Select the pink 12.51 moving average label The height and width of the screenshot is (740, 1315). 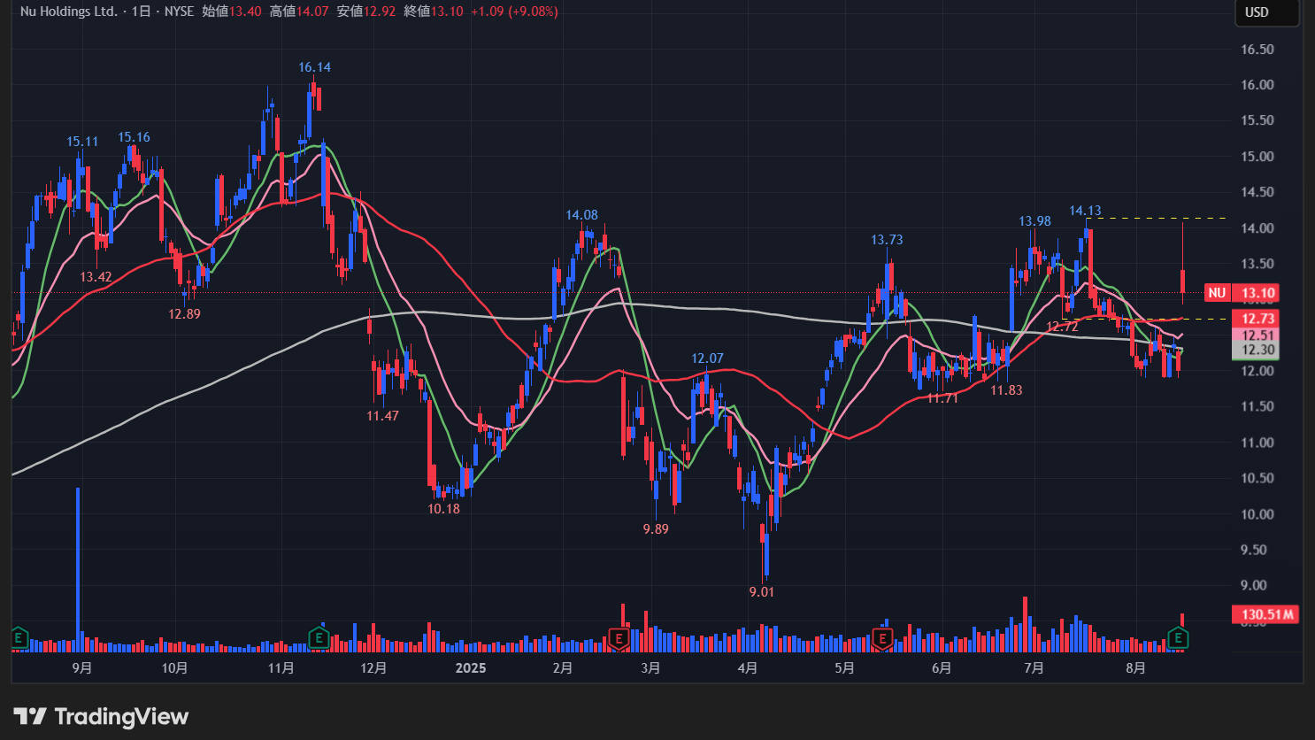click(x=1257, y=335)
